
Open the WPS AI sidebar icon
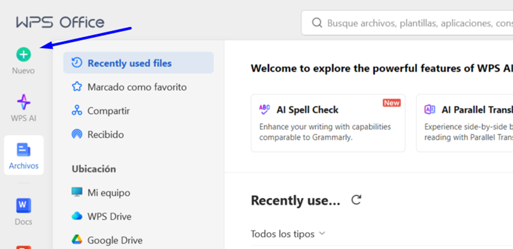(x=24, y=102)
